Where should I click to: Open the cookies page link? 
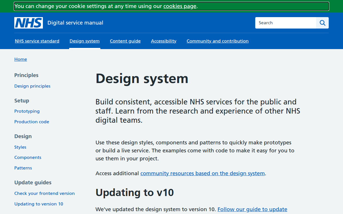tap(180, 6)
